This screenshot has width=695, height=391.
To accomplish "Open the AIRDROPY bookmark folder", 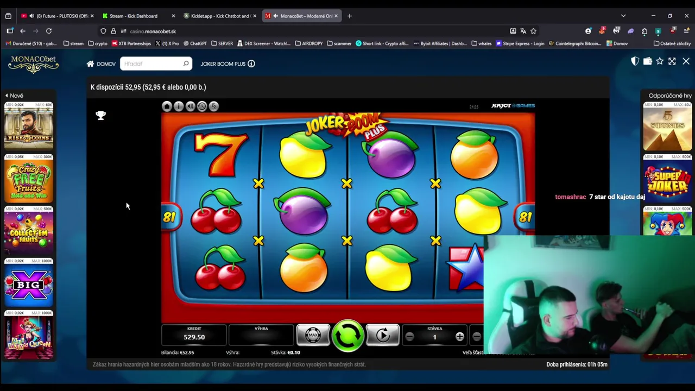I will [x=308, y=43].
